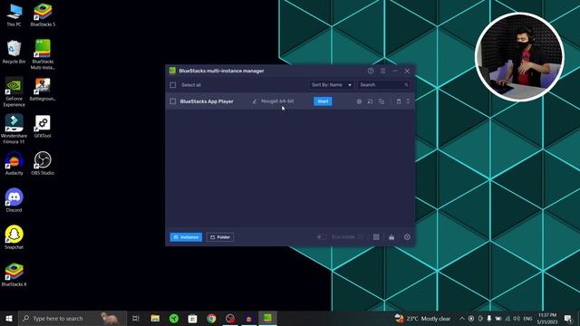Open disk cleanup broom icon
The width and height of the screenshot is (580, 326).
coord(391,237)
